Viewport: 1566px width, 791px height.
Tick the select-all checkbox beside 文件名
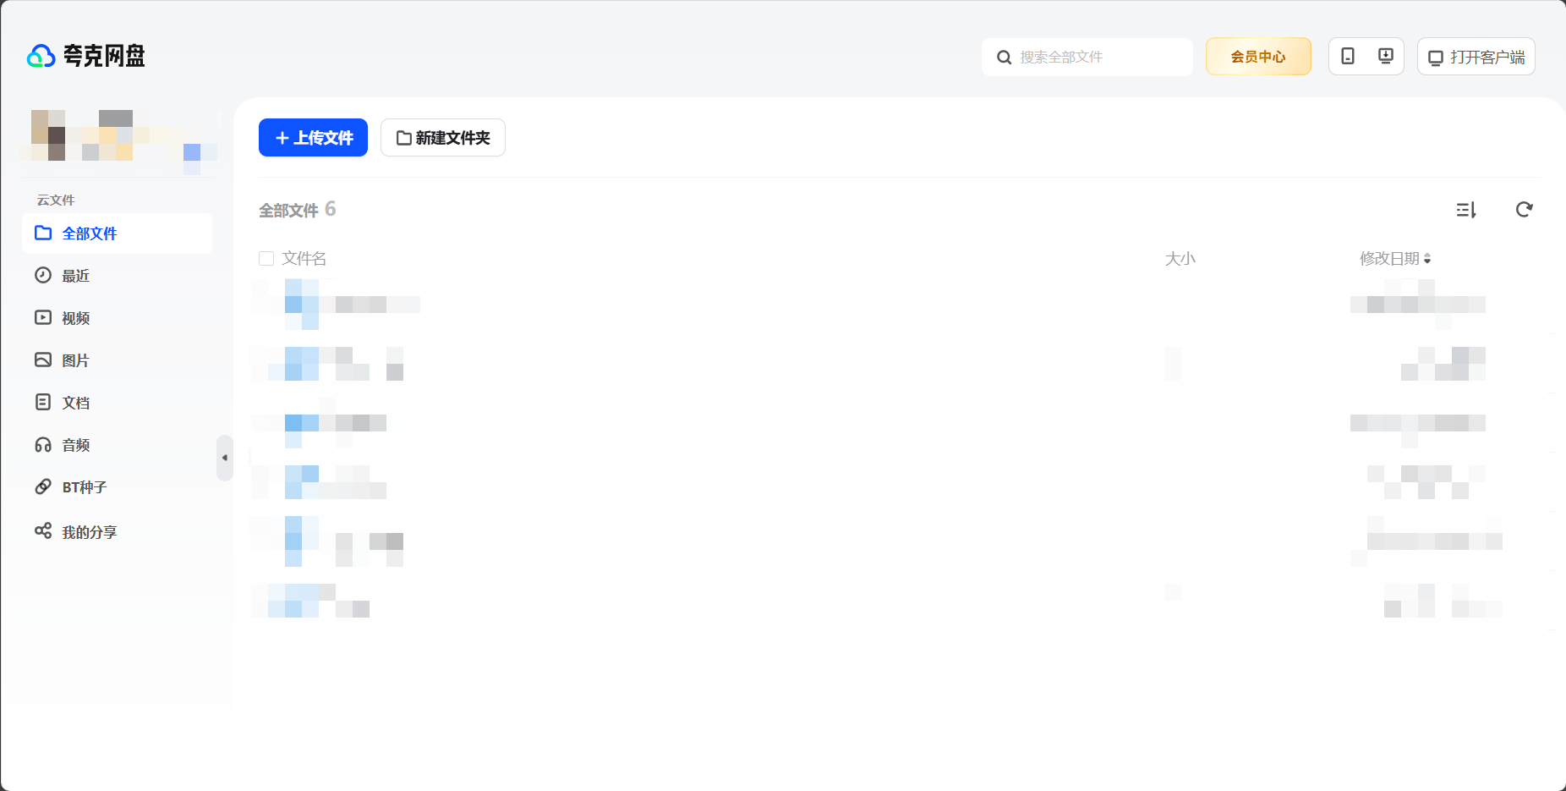tap(266, 259)
